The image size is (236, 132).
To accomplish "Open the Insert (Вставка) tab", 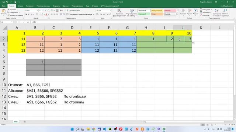I will 20,6.
